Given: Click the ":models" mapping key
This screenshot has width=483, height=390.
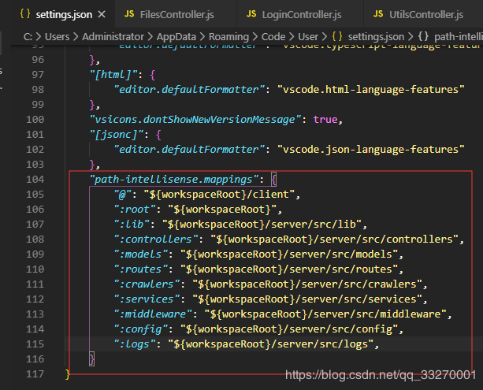Looking at the screenshot, I should (x=141, y=254).
